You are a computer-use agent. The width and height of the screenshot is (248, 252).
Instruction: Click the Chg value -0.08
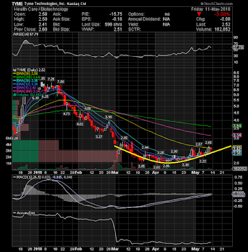point(225,20)
